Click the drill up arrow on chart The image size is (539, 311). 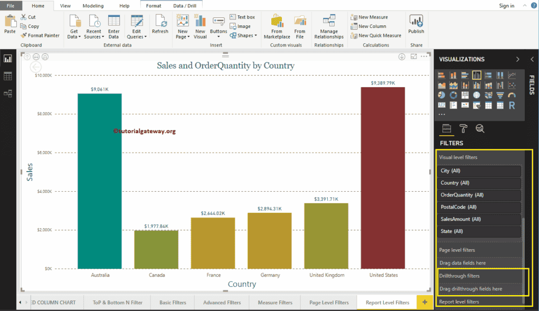(x=27, y=56)
